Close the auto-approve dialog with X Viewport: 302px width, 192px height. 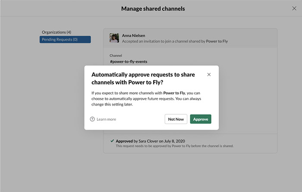pos(209,74)
